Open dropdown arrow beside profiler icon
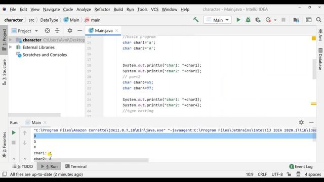The height and width of the screenshot is (182, 324). coord(275,20)
